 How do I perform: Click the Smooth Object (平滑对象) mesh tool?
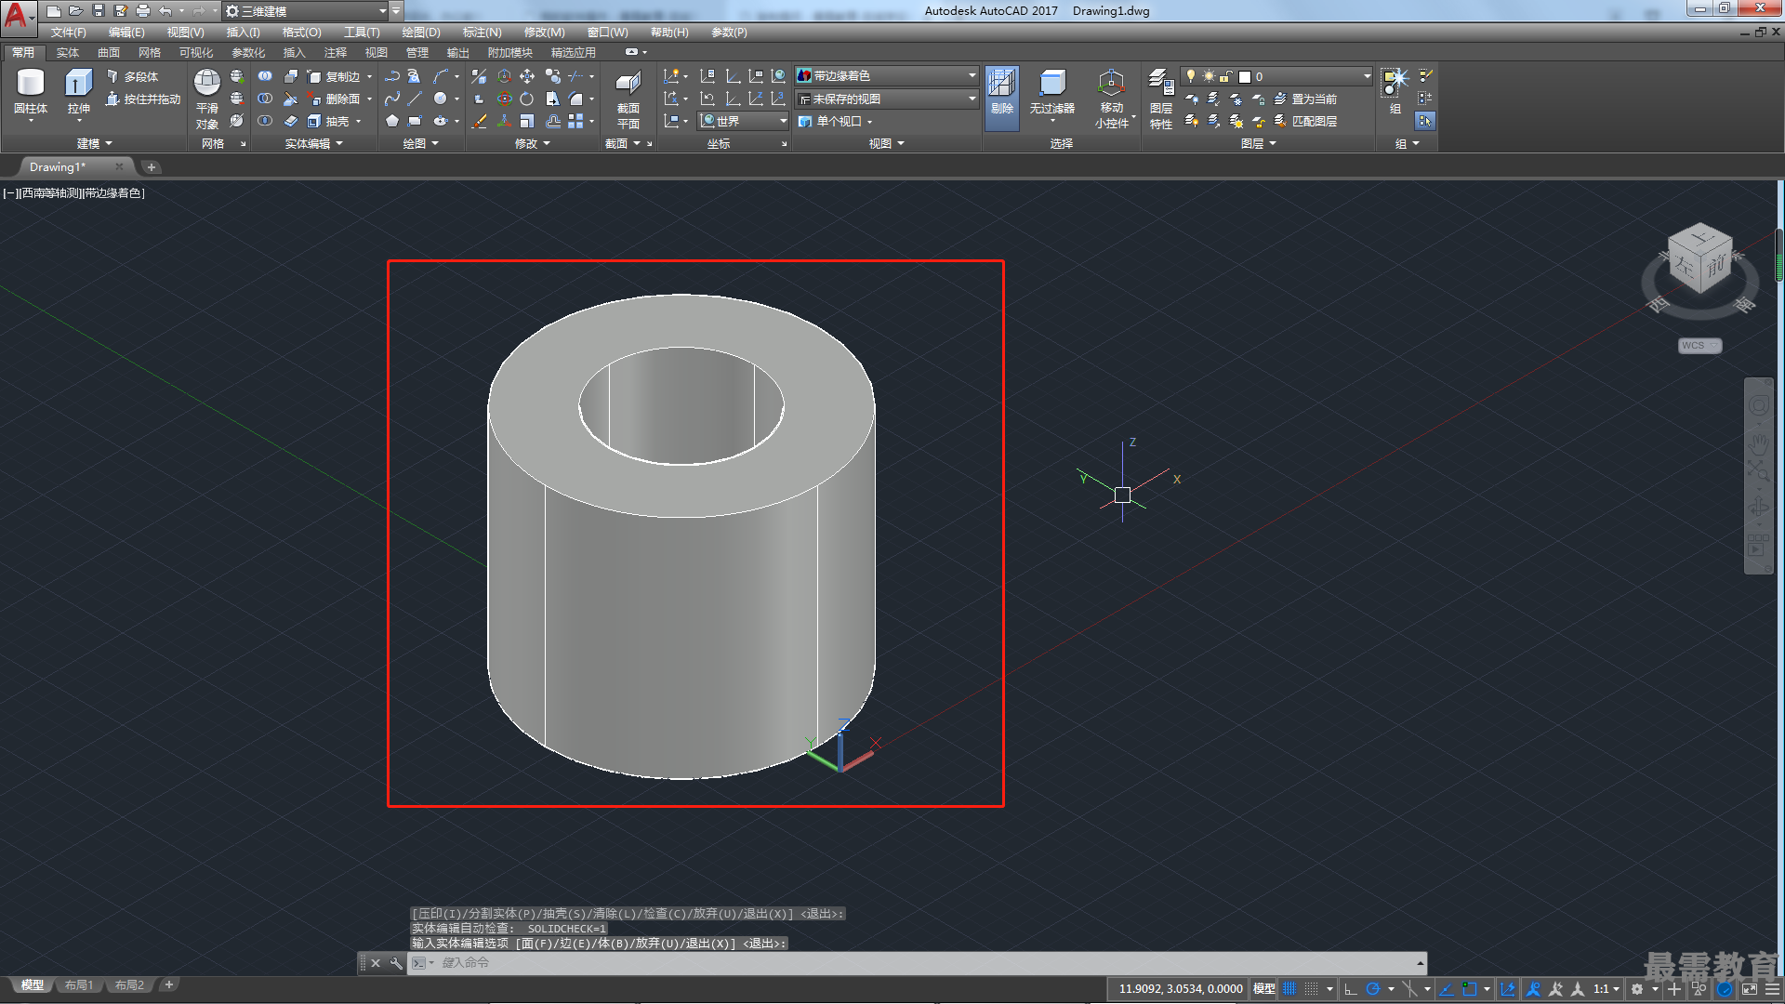pyautogui.click(x=207, y=99)
